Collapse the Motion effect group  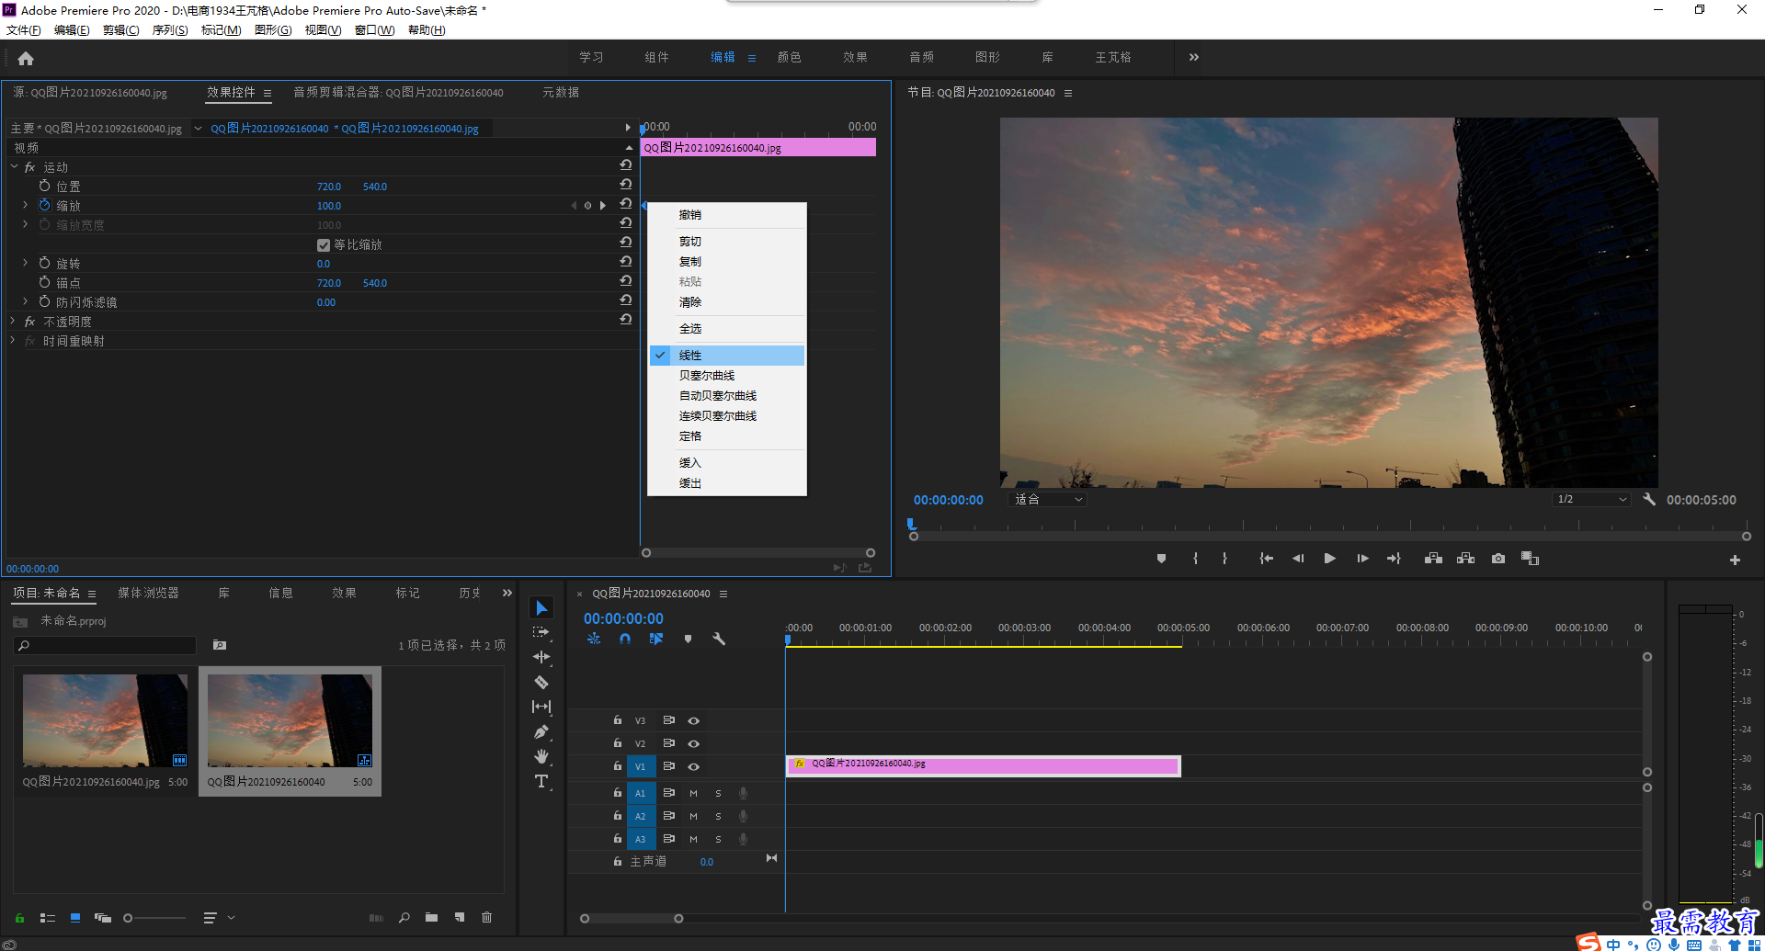coord(14,167)
